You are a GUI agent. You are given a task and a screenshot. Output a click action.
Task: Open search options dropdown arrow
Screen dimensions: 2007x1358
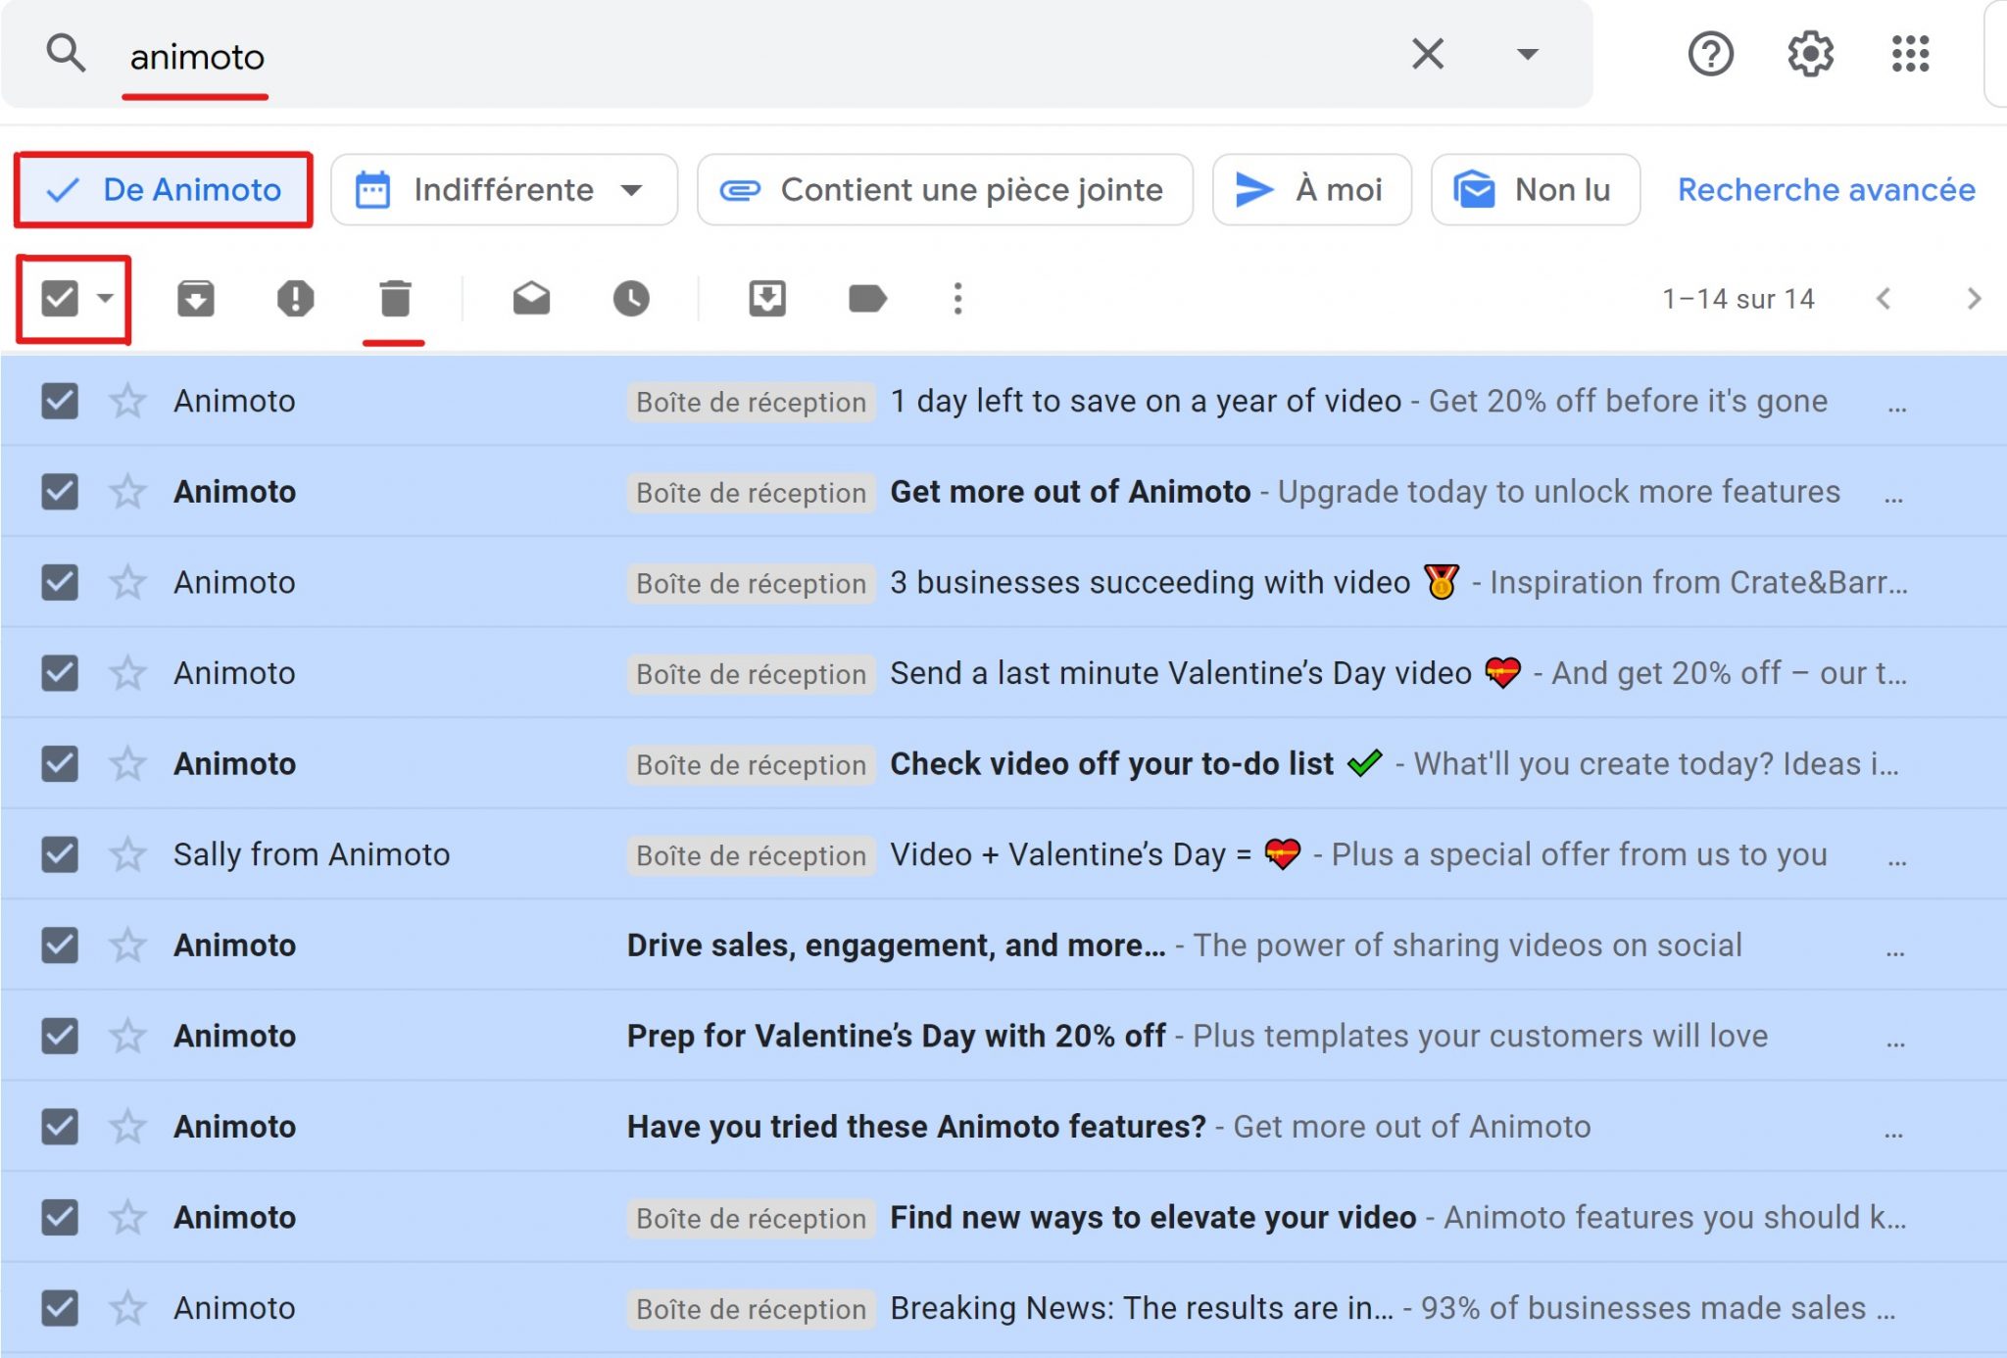1527,53
